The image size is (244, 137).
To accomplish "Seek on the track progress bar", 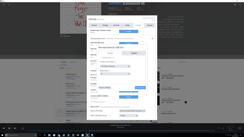I will pos(121,131).
